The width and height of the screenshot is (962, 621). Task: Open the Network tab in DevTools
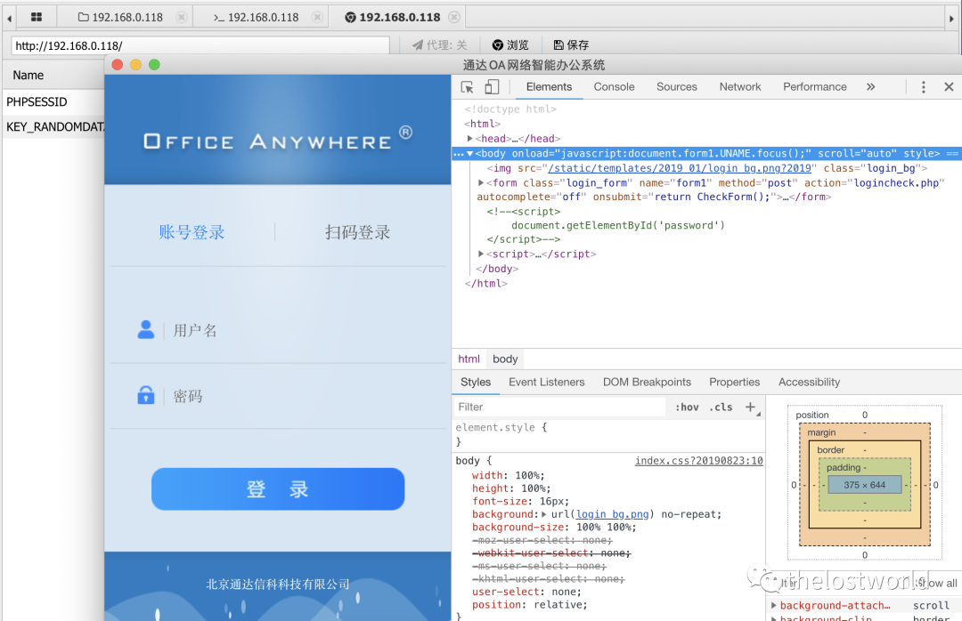[x=740, y=87]
